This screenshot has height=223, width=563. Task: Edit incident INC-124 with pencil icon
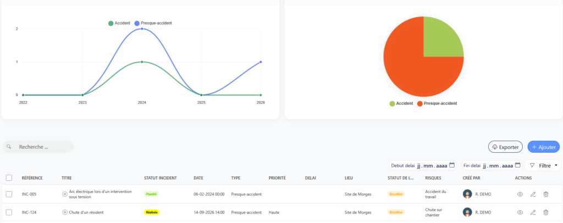(533, 212)
